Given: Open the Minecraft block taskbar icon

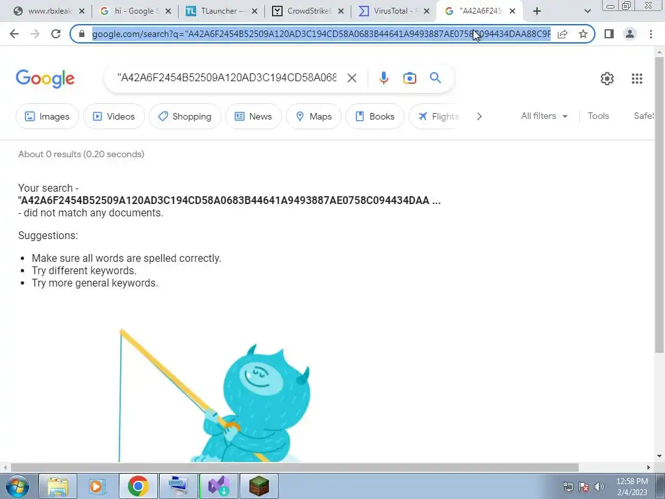Looking at the screenshot, I should (258, 486).
